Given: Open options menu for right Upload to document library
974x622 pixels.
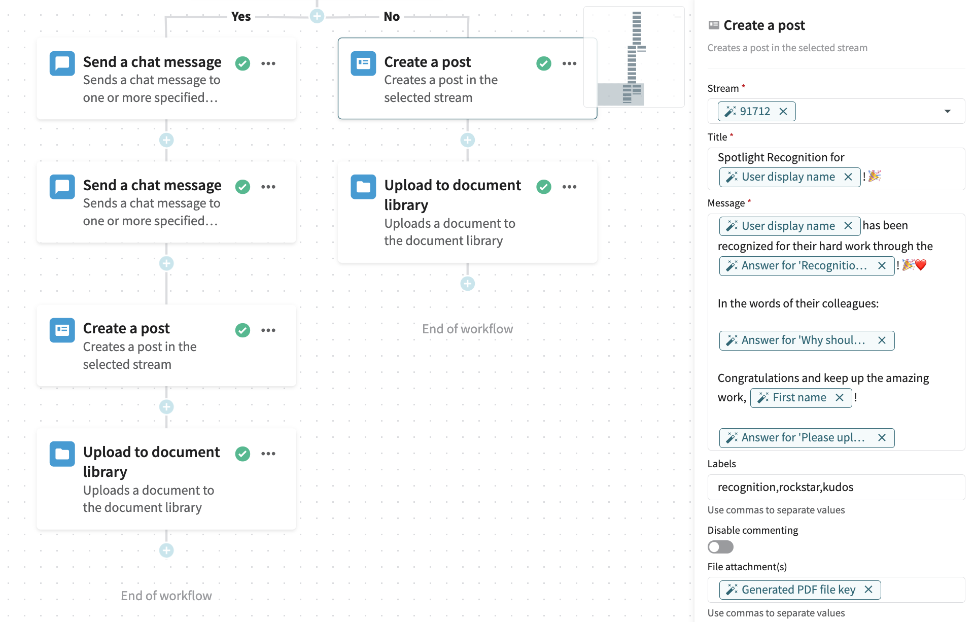Looking at the screenshot, I should (569, 187).
